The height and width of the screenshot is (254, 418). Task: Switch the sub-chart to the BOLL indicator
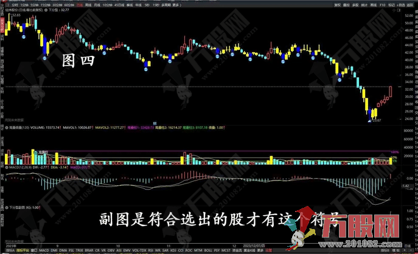208,250
